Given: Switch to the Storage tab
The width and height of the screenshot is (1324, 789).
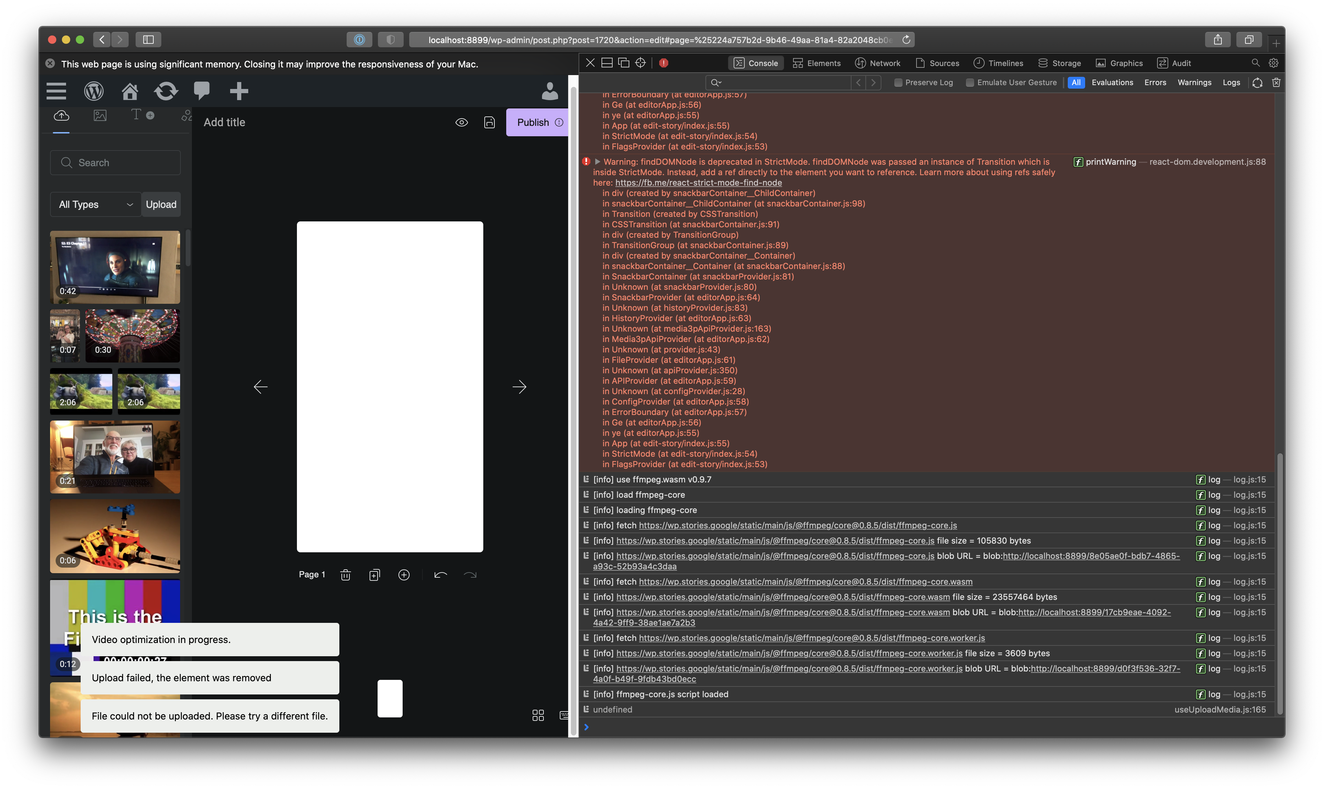Looking at the screenshot, I should click(x=1059, y=63).
